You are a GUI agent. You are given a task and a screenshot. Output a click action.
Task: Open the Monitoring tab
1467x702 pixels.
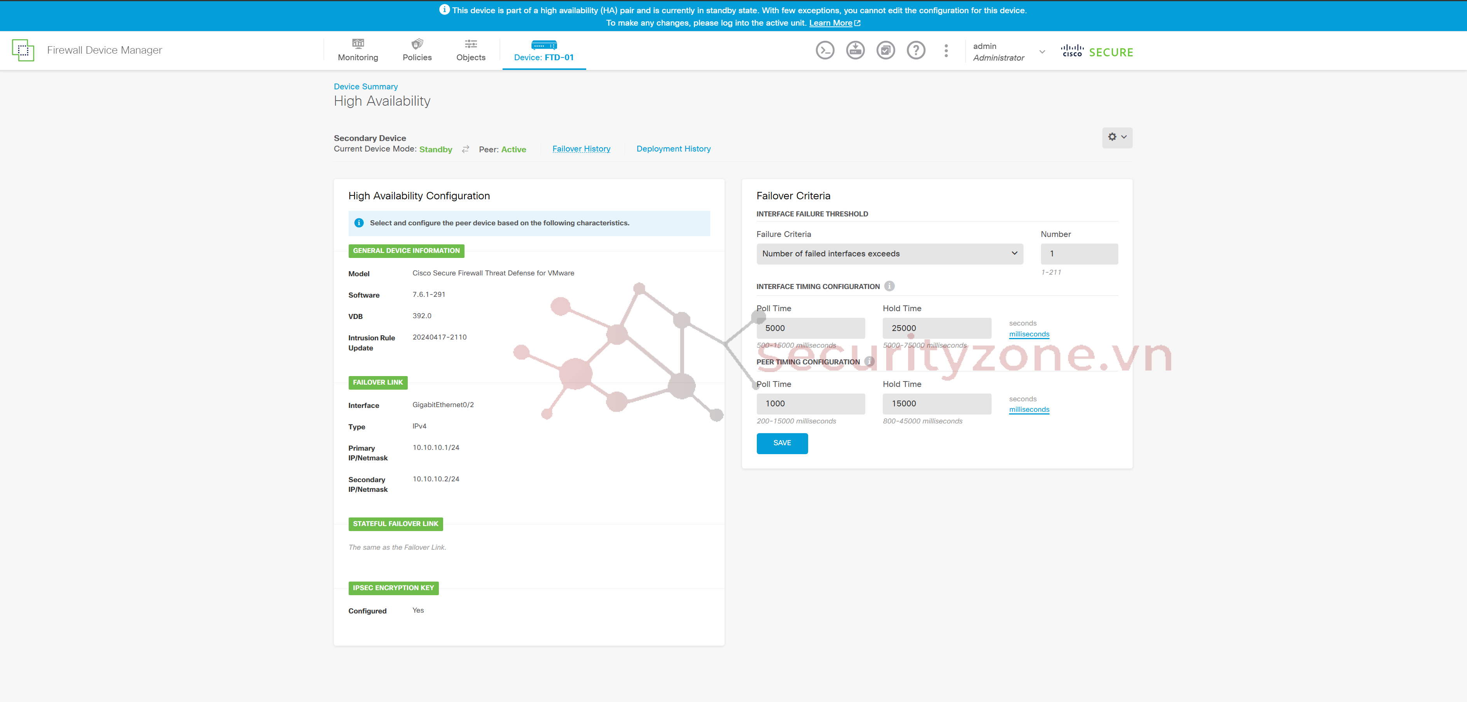coord(358,51)
